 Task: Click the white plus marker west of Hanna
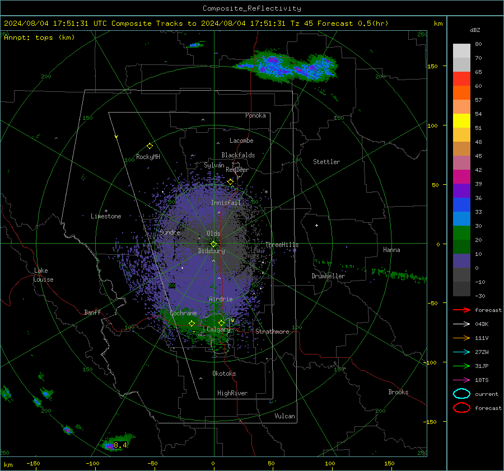click(316, 225)
